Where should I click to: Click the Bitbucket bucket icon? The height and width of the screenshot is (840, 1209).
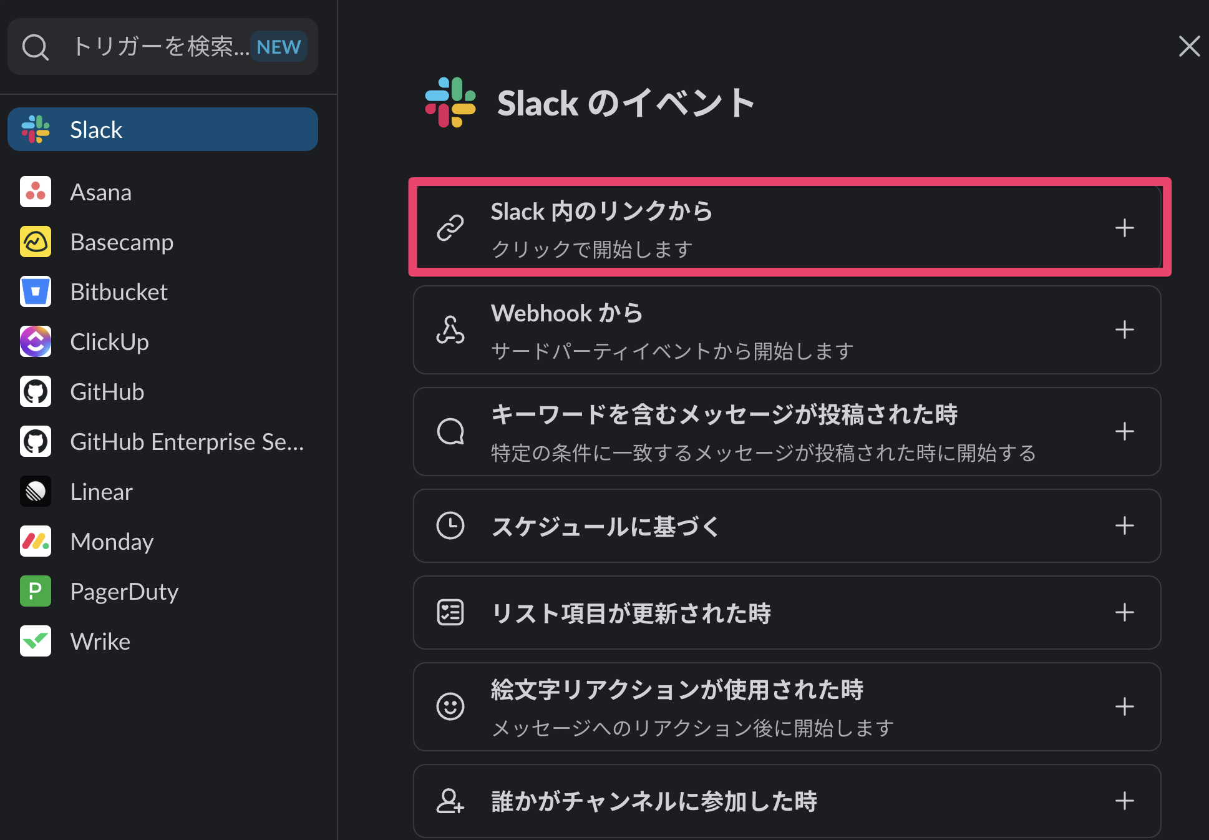click(x=36, y=292)
